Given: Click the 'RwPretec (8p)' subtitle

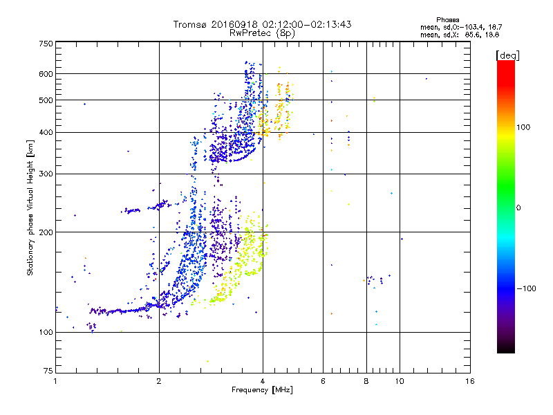Looking at the screenshot, I should (x=262, y=33).
